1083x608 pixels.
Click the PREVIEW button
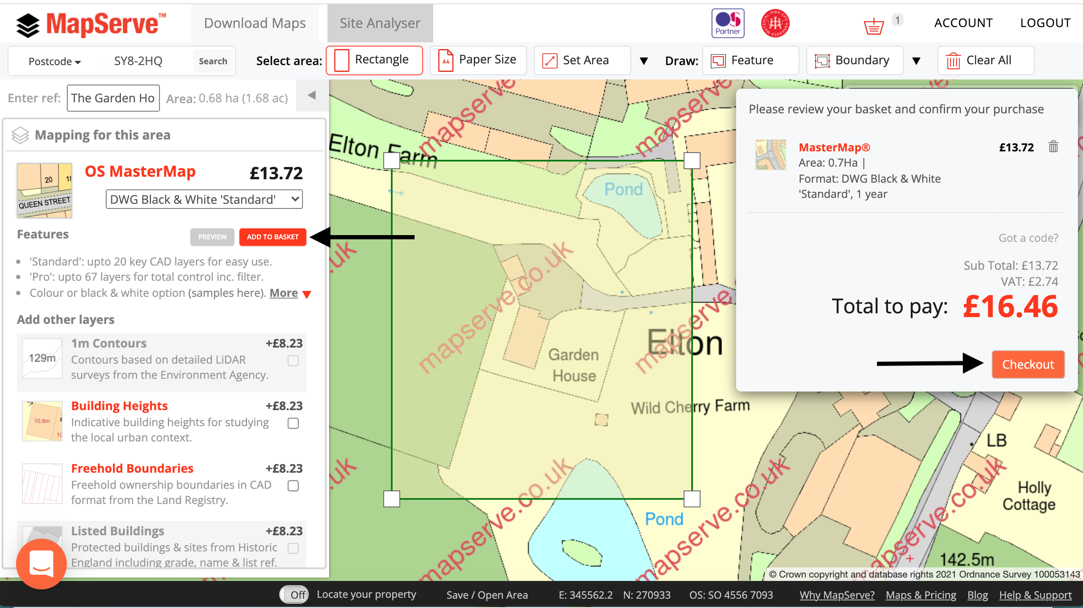pos(212,237)
